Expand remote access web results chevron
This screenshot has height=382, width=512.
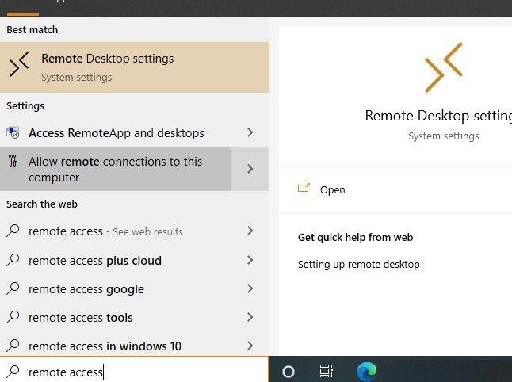(x=250, y=231)
